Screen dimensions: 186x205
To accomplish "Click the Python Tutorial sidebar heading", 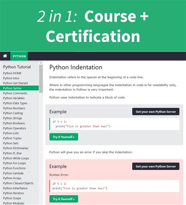I will coord(17,67).
